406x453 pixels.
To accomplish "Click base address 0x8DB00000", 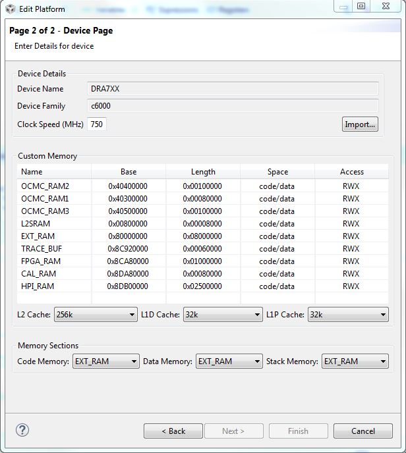I will 128,286.
